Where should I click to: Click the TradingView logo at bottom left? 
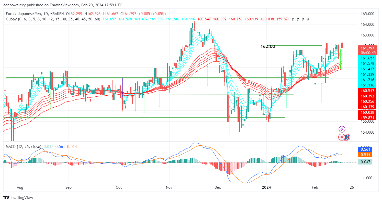pyautogui.click(x=18, y=197)
